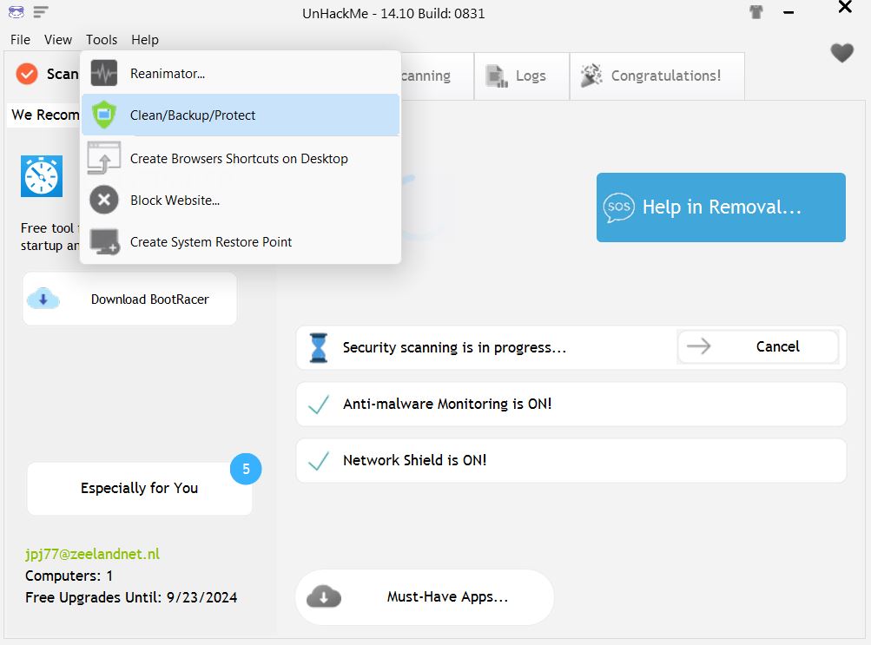Click the arrow icon beside Cancel
This screenshot has height=645, width=871.
pyautogui.click(x=698, y=346)
